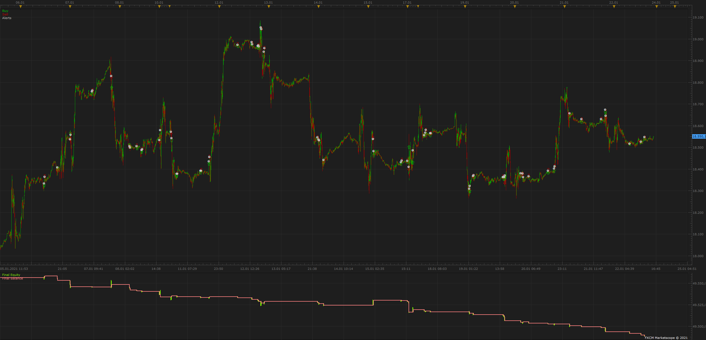Select the 18.900 price axis label
Viewport: 706px width, 340px height.
[x=698, y=61]
